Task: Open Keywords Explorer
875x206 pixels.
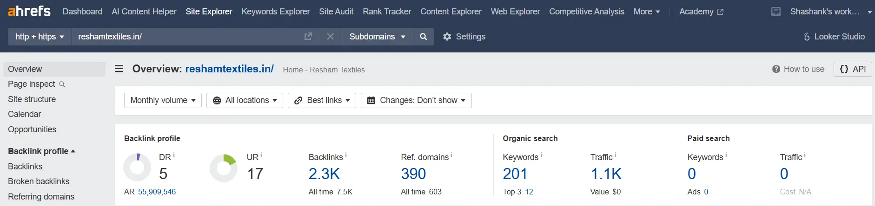Action: click(x=276, y=12)
